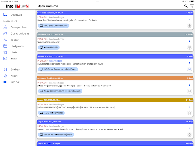This screenshot has width=195, height=146.
Task: Click the Acknowledged status label
Action: [56, 61]
